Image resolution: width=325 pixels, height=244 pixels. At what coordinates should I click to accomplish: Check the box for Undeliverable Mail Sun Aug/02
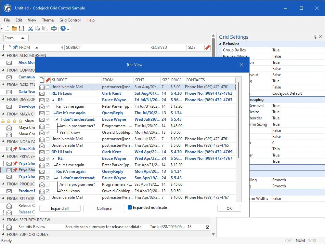pyautogui.click(x=48, y=87)
